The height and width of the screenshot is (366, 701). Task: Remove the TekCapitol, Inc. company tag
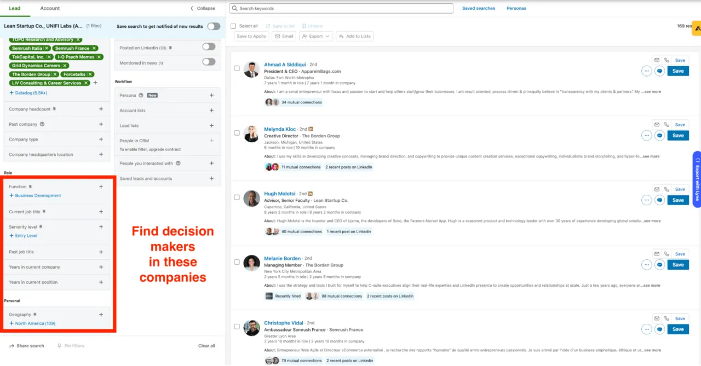(x=49, y=57)
